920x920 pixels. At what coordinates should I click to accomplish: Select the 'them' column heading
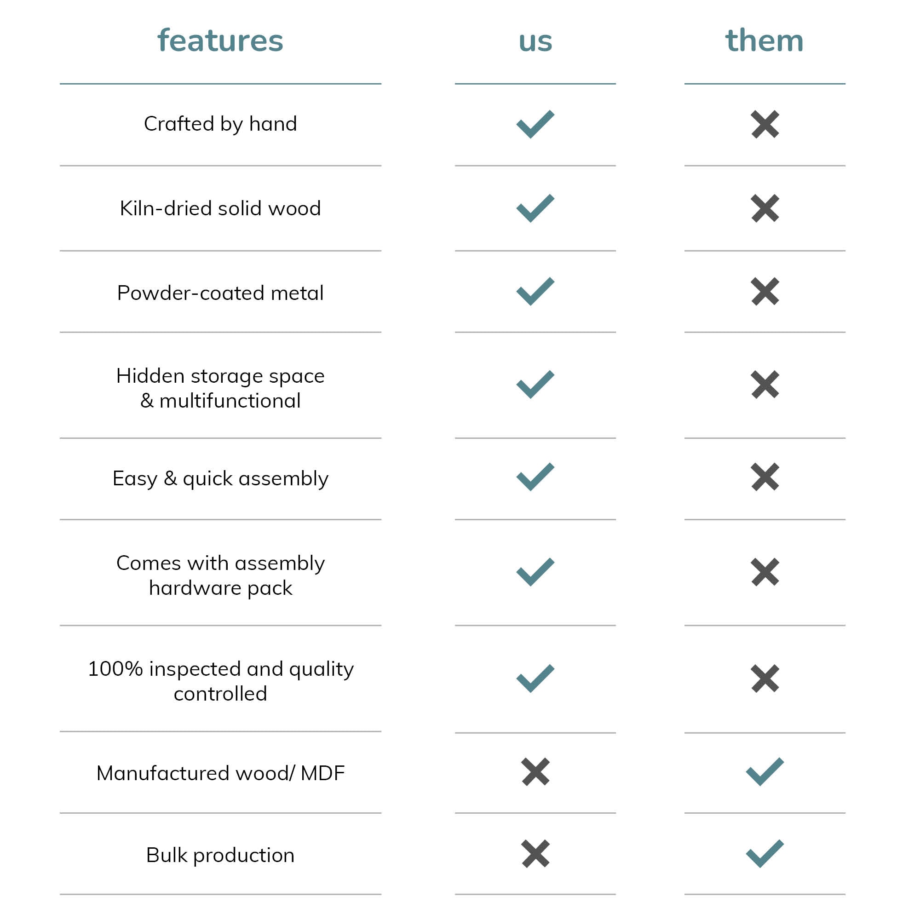coord(764,40)
